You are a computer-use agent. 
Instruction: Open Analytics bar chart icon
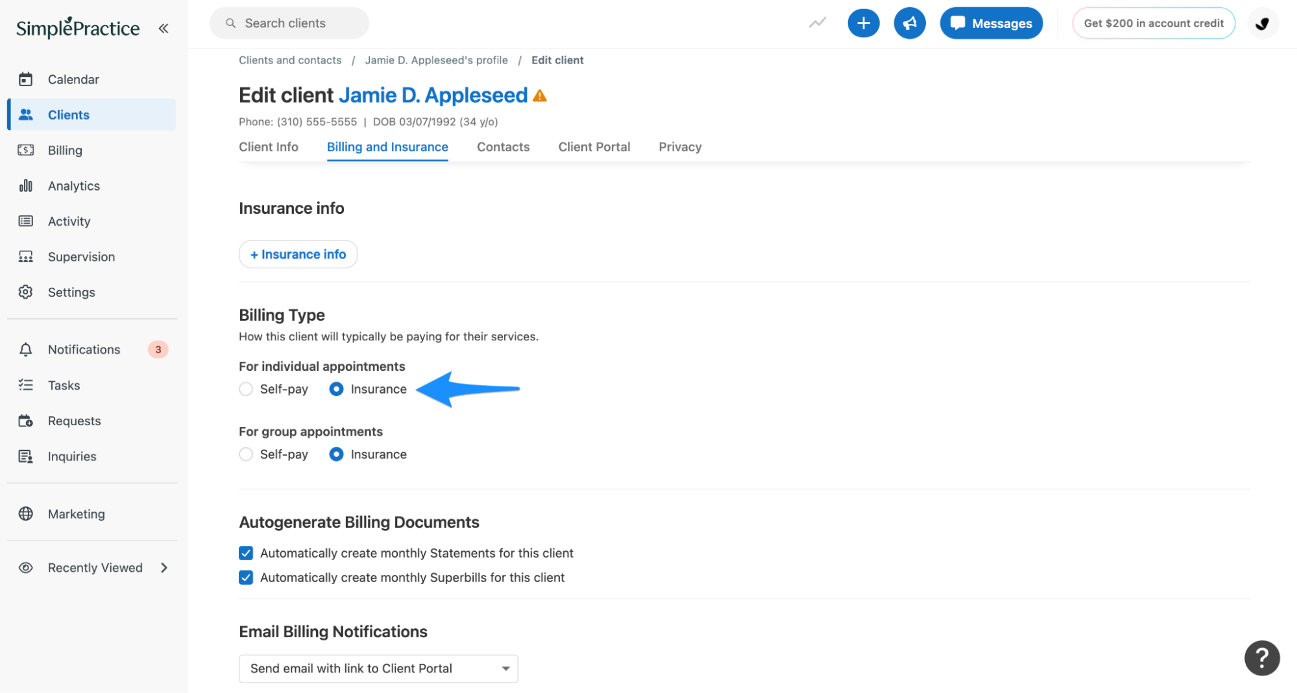[26, 186]
